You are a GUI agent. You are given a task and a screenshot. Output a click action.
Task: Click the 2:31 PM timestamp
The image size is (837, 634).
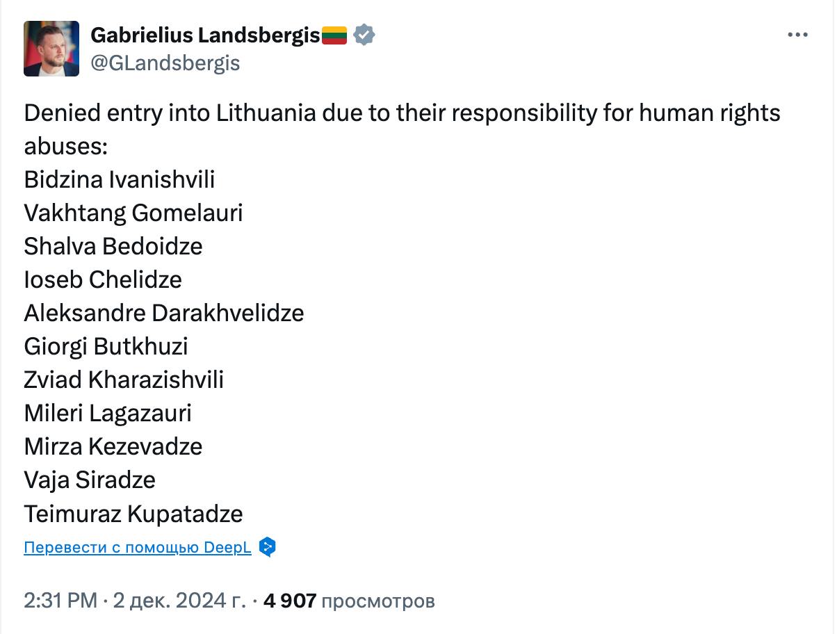(60, 601)
